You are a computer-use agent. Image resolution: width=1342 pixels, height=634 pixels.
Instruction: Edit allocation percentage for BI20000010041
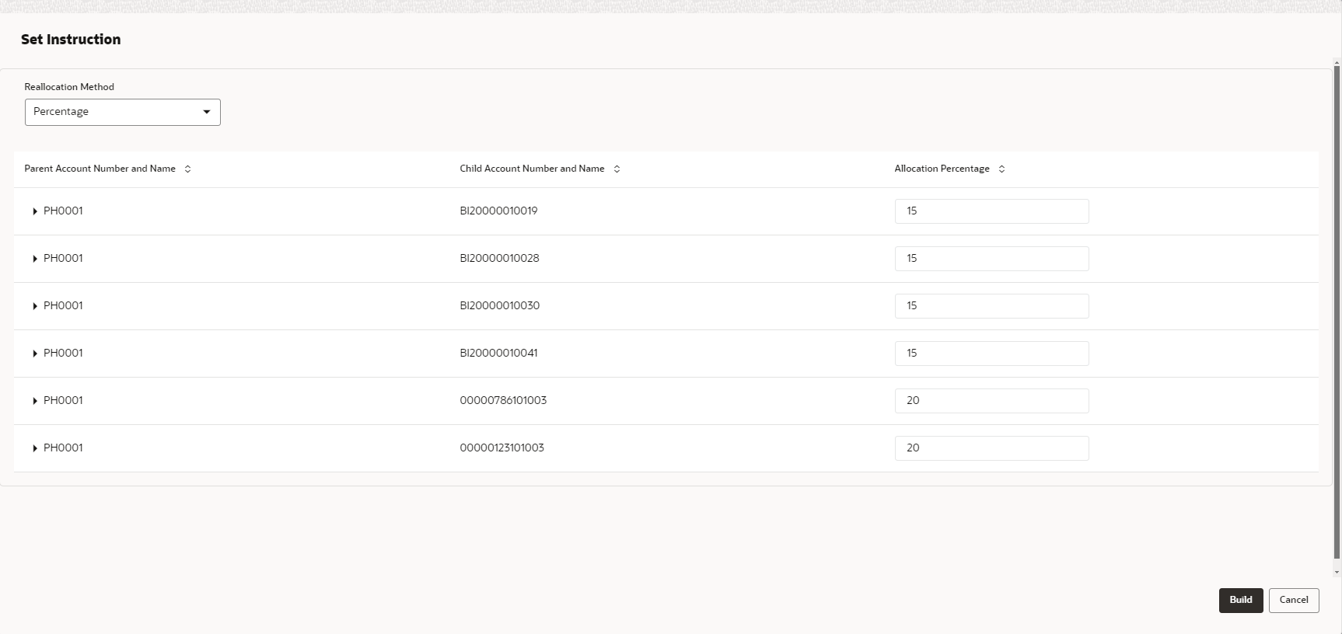991,354
